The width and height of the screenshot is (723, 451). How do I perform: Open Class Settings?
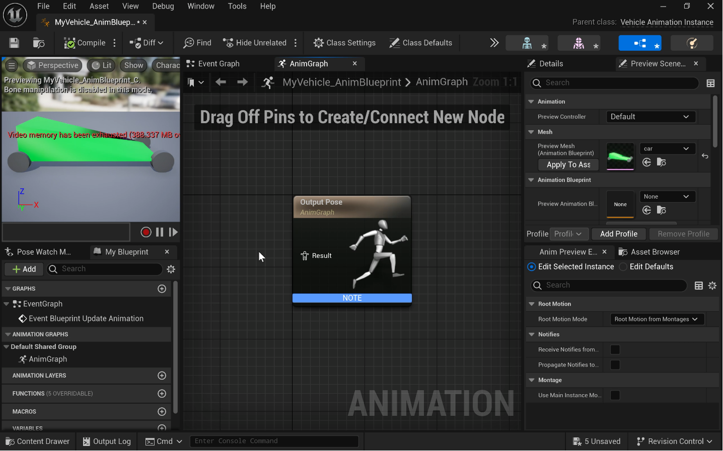(344, 43)
